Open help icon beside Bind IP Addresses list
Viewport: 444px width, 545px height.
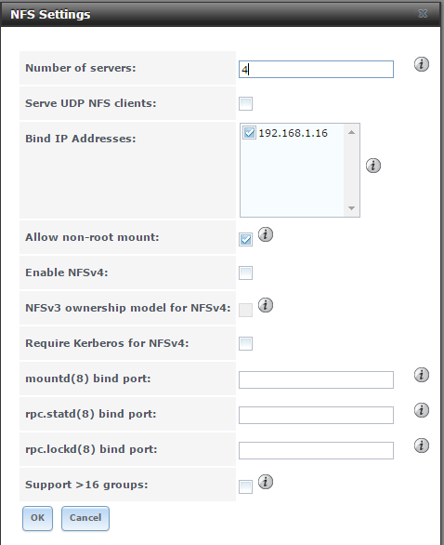tap(373, 166)
